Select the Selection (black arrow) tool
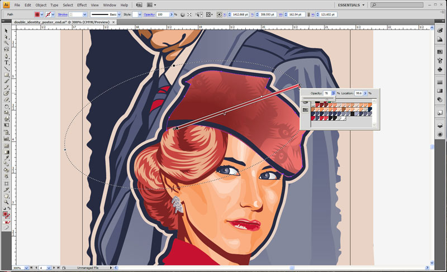Image resolution: width=447 pixels, height=272 pixels. coord(6,31)
